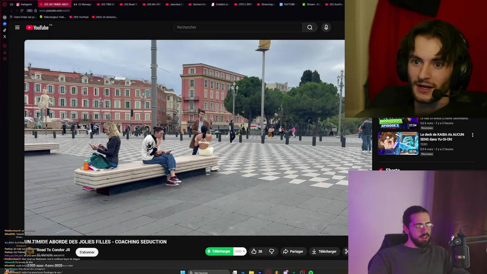Screen dimensions: 487x274
Task: Click the Windows taskbar Rechercher search box
Action: (209, 272)
